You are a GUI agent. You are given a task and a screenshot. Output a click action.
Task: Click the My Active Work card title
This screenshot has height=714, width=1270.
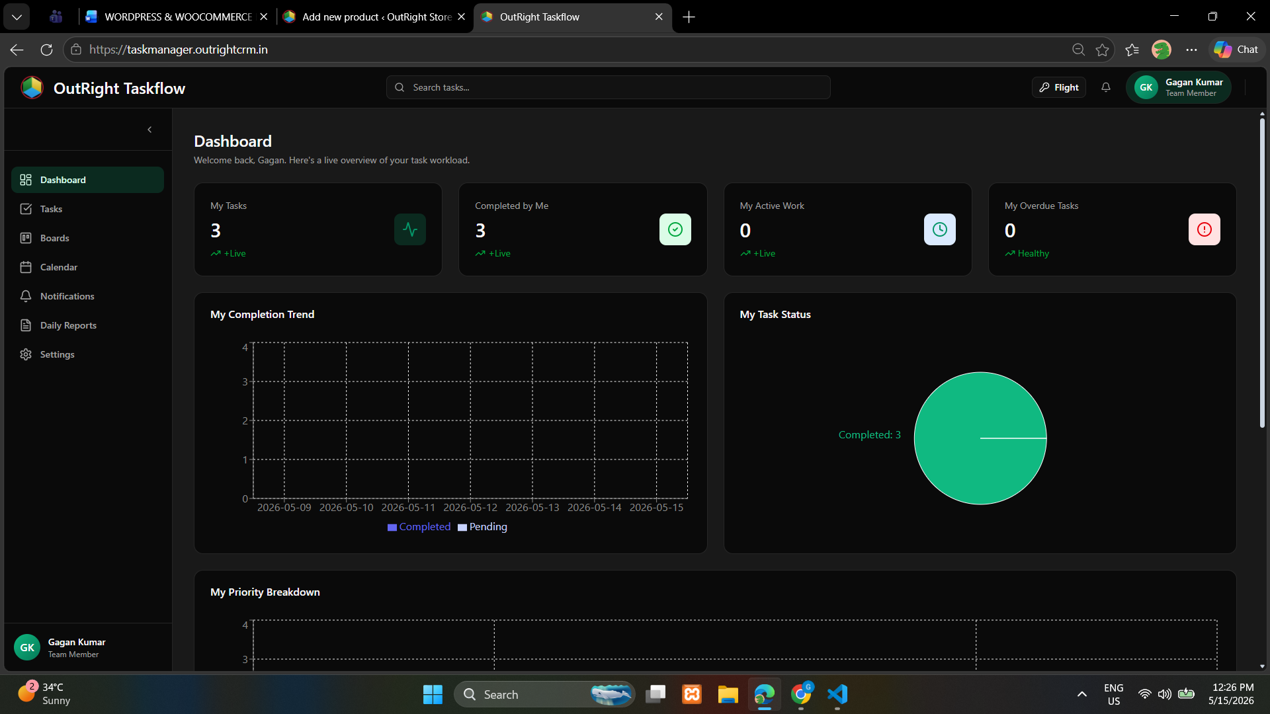pos(772,206)
